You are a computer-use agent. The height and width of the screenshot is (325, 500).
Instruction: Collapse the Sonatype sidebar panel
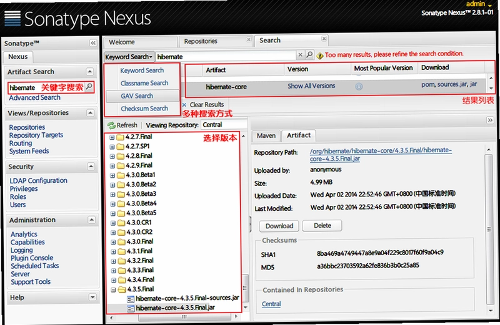coord(92,43)
